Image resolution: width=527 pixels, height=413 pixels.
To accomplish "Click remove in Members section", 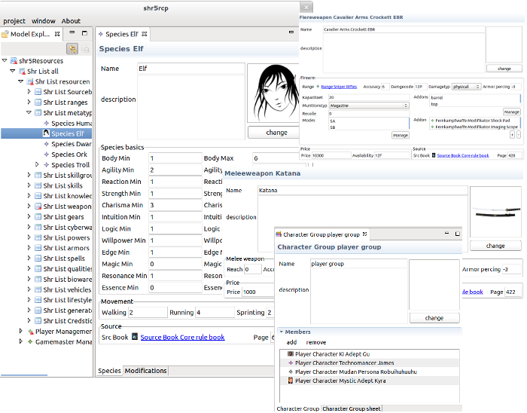I will 316,342.
